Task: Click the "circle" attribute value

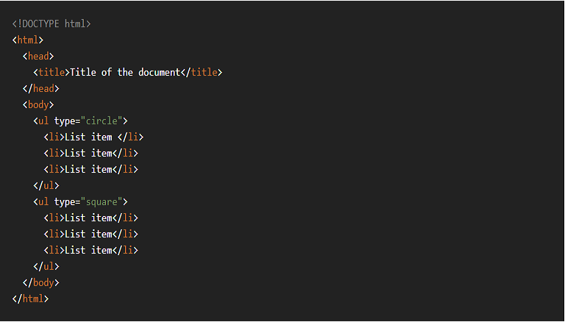Action: click(x=102, y=121)
